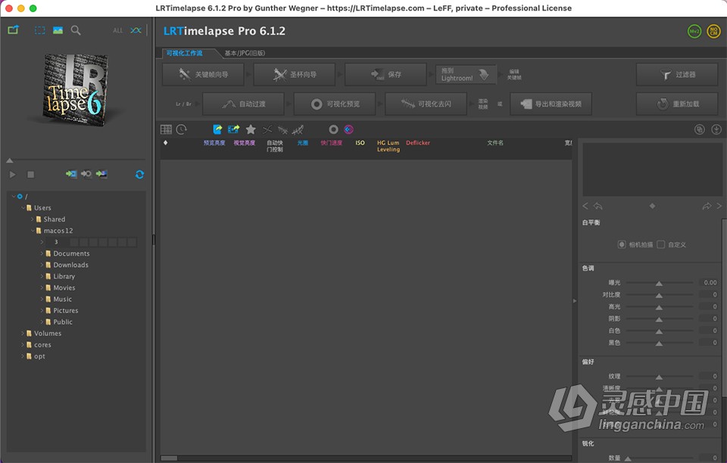Click the table grid view icon

tap(166, 129)
